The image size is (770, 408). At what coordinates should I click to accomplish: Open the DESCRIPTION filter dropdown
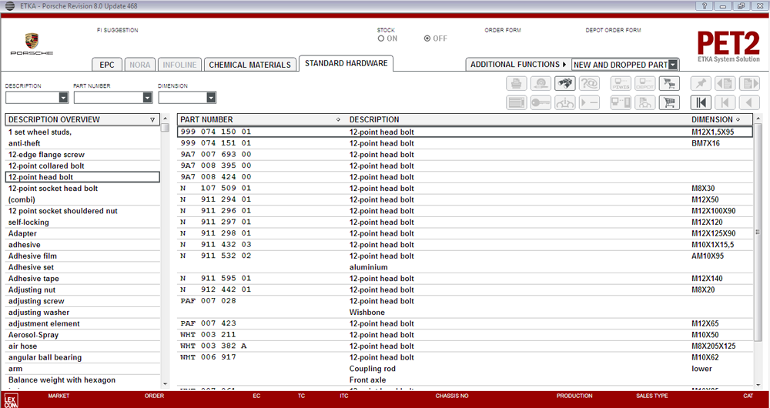pyautogui.click(x=63, y=98)
